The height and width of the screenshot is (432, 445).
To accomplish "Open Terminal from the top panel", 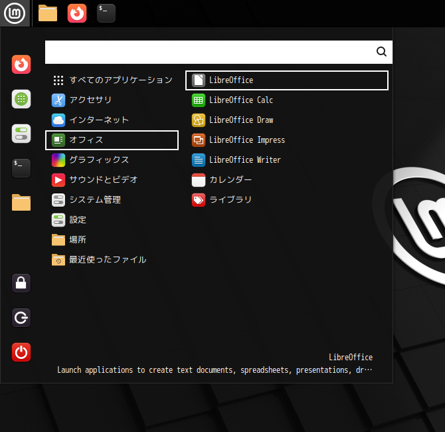I will click(x=106, y=13).
